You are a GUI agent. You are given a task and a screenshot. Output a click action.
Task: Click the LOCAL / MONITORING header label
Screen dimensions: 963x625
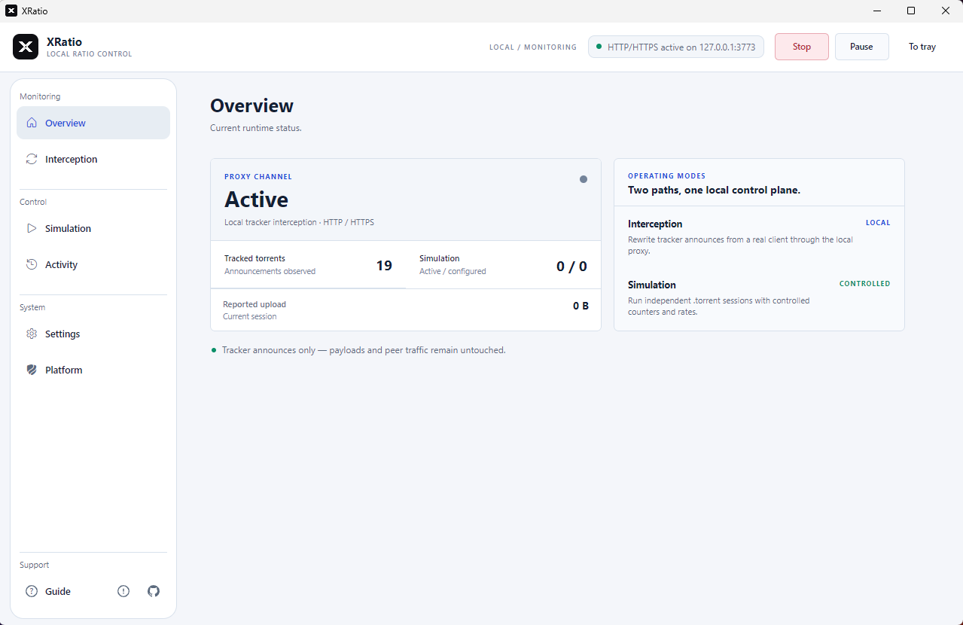pyautogui.click(x=533, y=47)
